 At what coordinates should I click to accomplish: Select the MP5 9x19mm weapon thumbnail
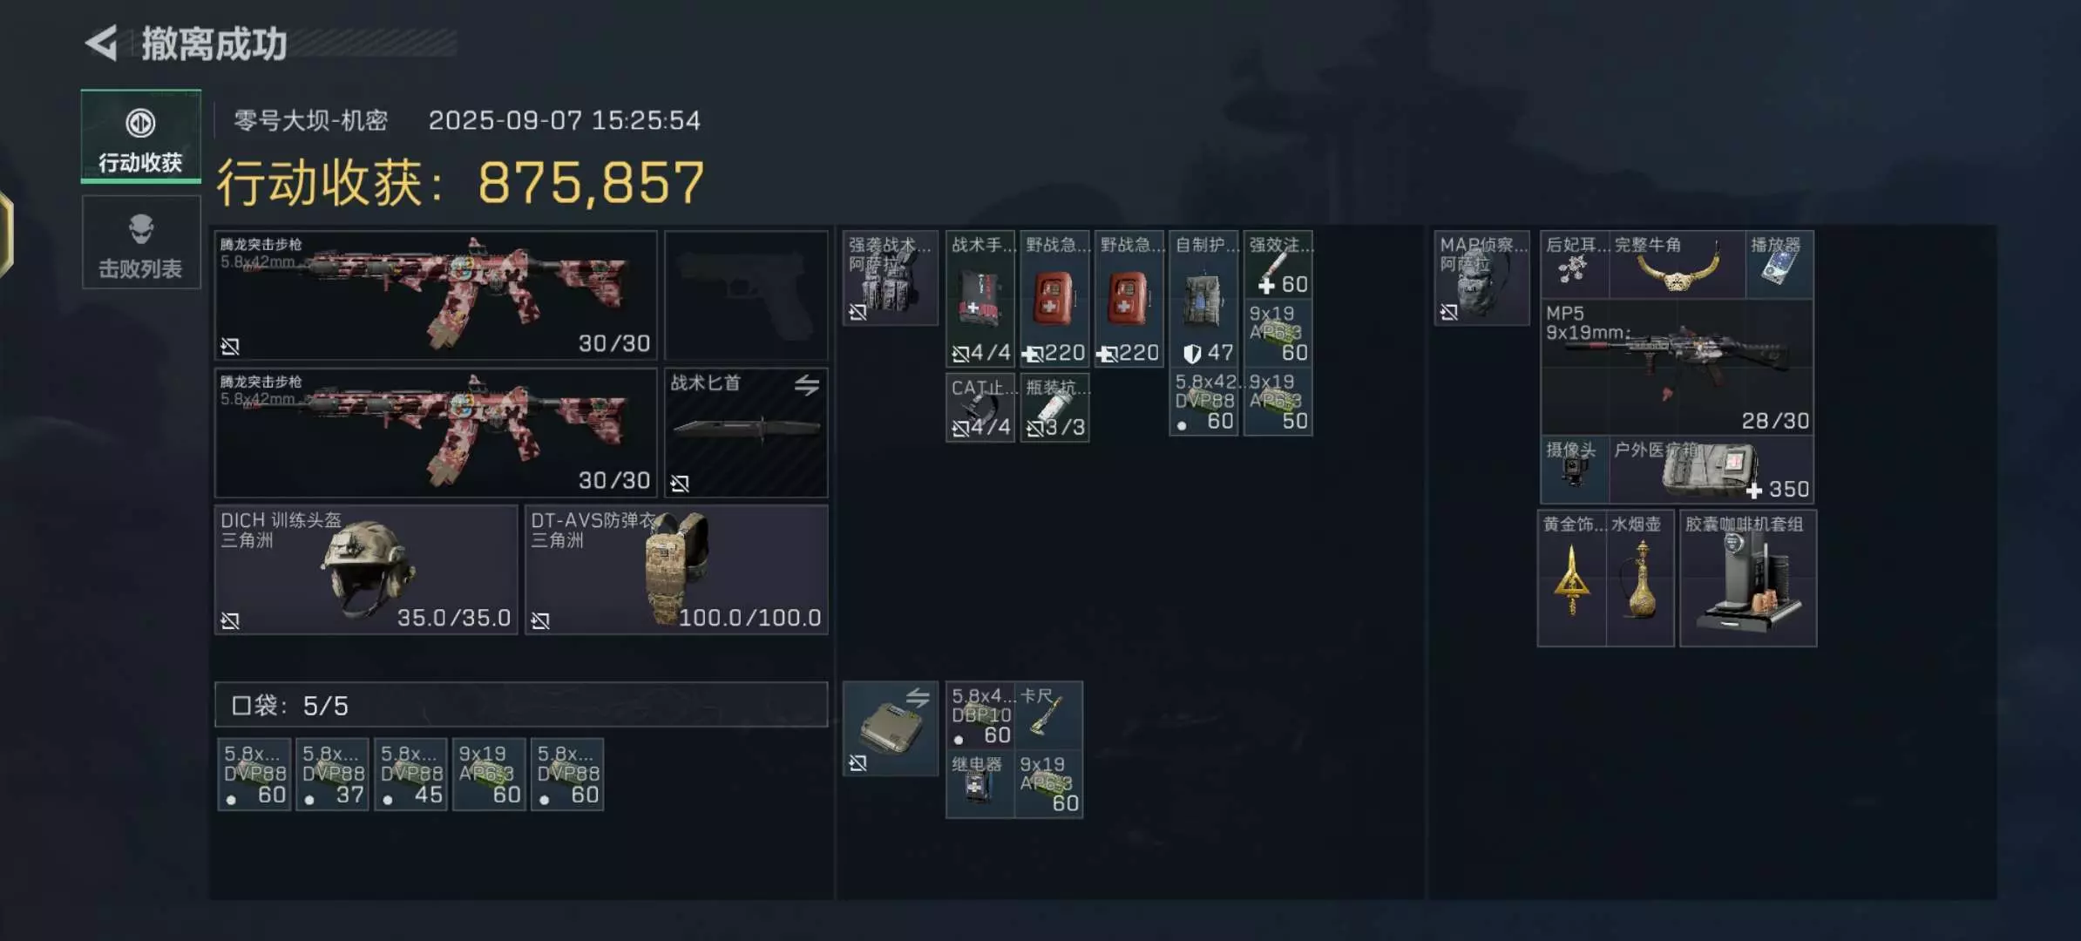pyautogui.click(x=1677, y=368)
